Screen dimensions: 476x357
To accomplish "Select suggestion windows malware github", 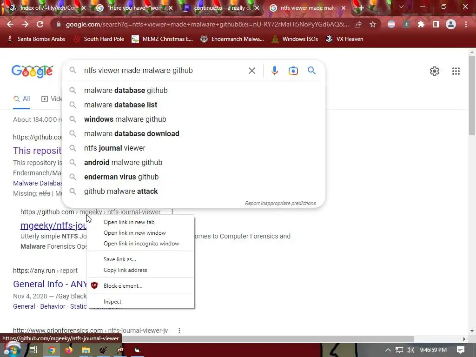I will tap(193, 119).
